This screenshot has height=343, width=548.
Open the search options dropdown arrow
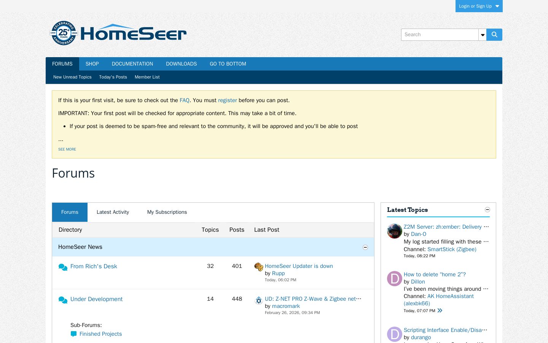[x=483, y=35]
